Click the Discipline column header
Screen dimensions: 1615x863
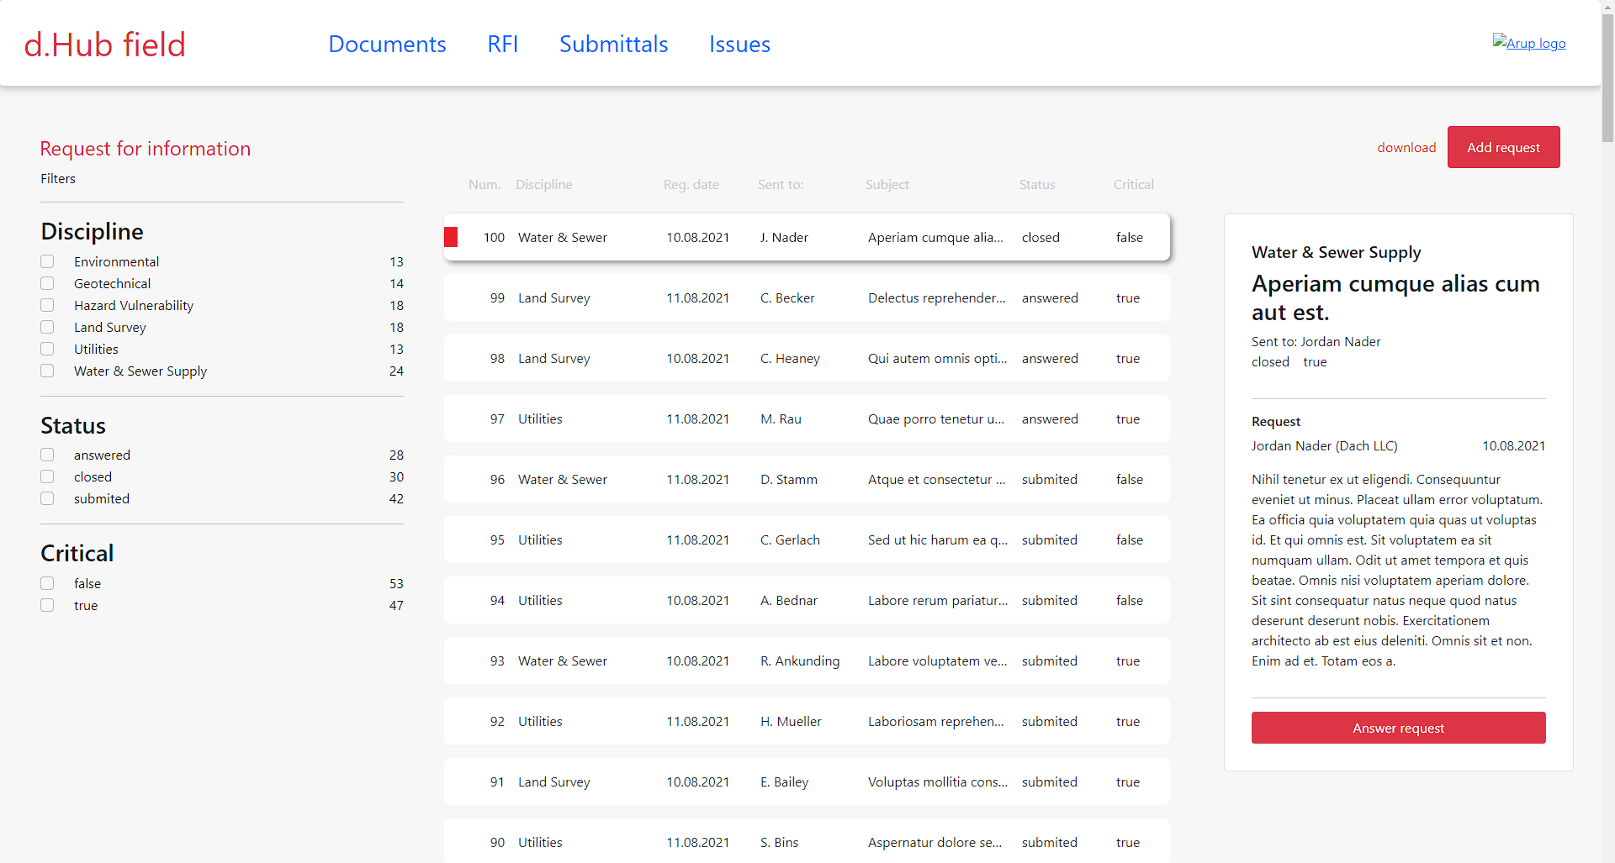(x=543, y=184)
